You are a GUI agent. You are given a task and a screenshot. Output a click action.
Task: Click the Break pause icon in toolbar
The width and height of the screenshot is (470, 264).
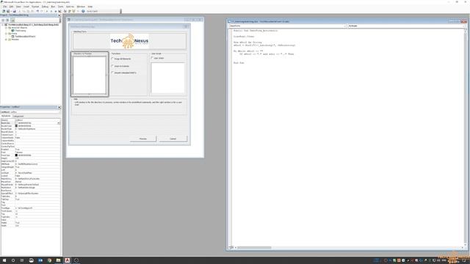tap(51, 11)
